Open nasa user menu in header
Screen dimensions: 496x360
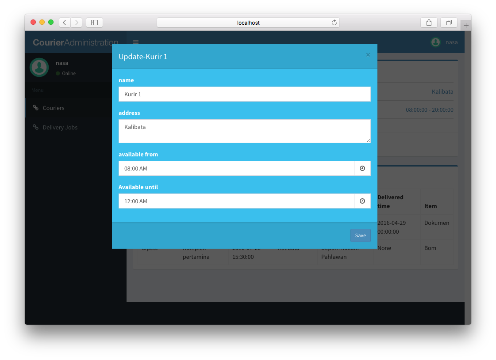click(444, 42)
